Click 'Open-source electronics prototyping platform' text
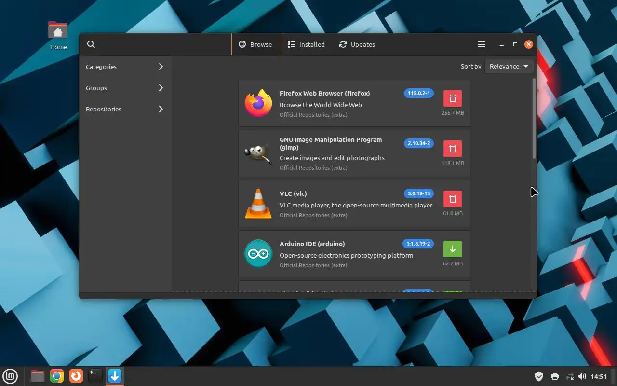617x386 pixels. point(346,255)
